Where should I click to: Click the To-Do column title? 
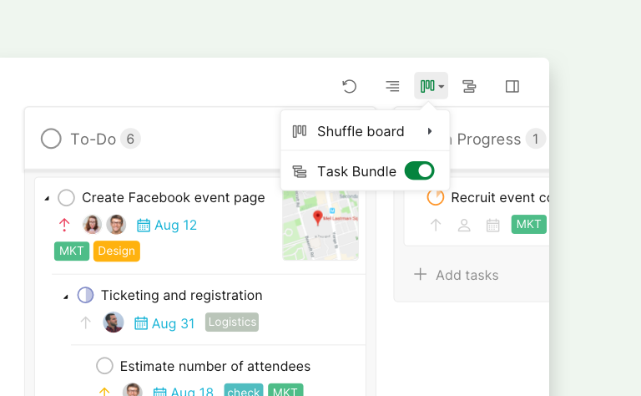point(93,139)
